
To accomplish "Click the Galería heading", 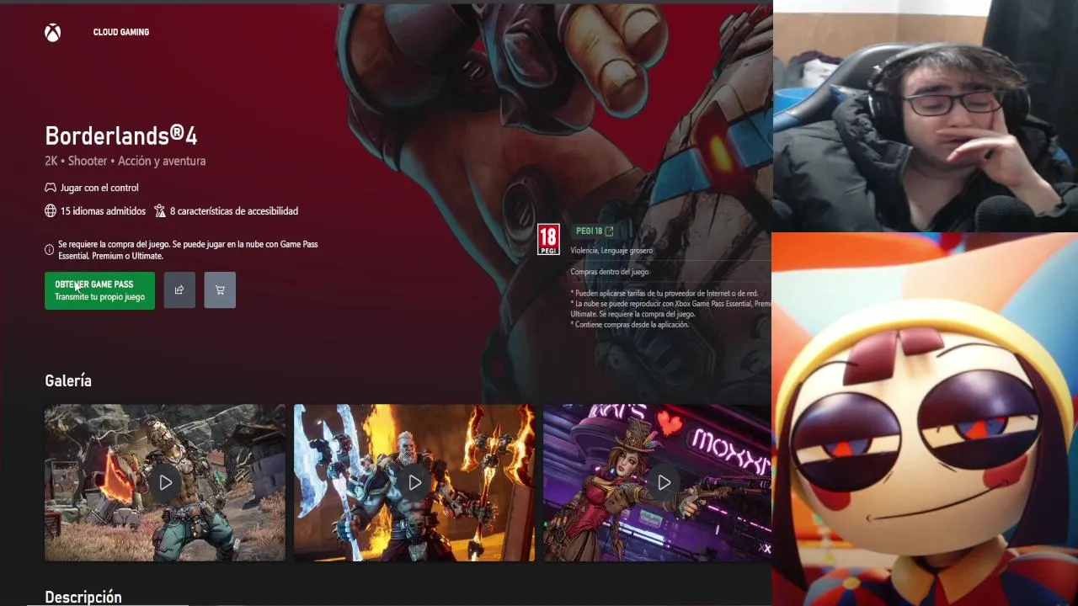I will [68, 380].
